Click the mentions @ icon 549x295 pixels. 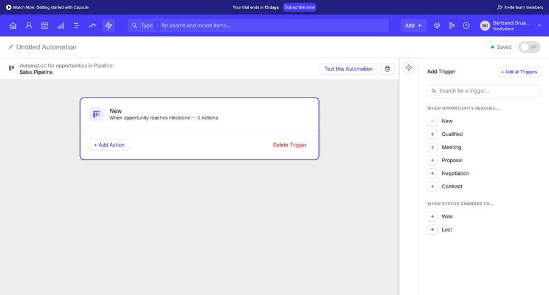coord(437,26)
